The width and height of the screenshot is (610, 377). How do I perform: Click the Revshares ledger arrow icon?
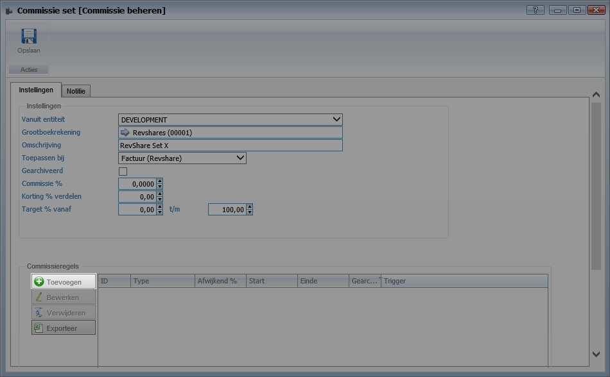[125, 133]
